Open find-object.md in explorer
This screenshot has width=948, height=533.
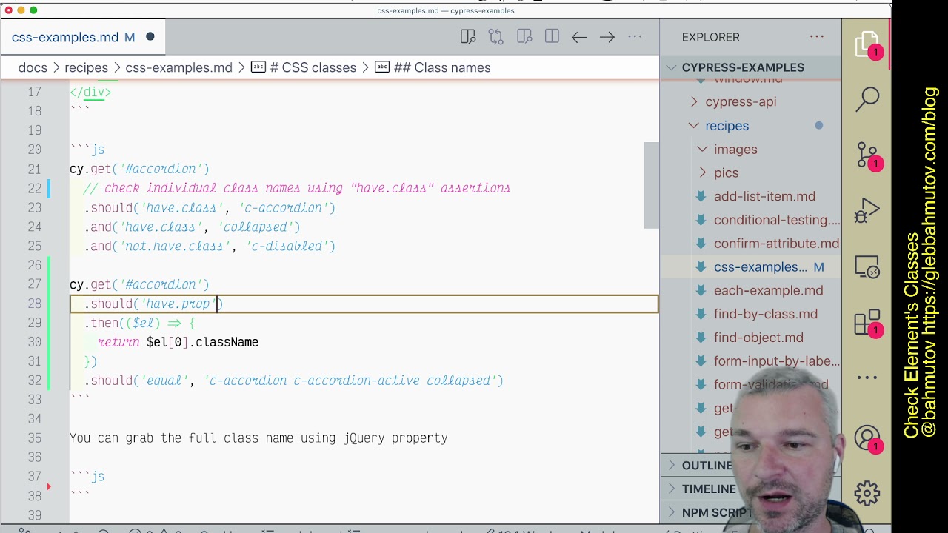click(x=758, y=338)
